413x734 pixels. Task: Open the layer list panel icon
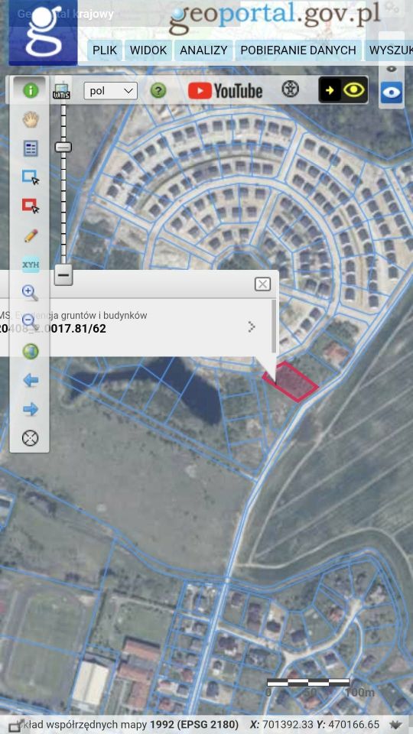(x=31, y=149)
